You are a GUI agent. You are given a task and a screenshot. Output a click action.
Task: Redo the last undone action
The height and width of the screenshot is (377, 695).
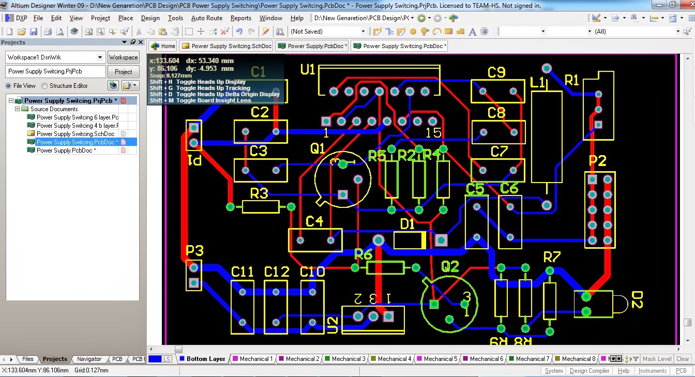coord(251,32)
